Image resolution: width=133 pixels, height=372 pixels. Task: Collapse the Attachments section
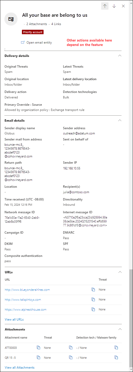pos(120,329)
